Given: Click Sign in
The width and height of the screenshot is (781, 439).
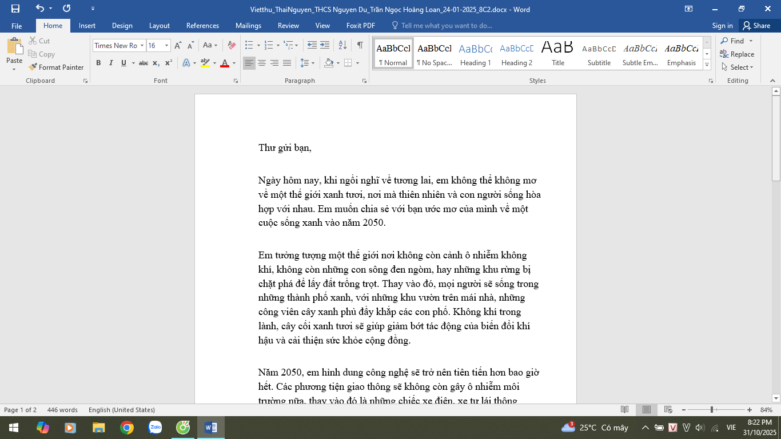Looking at the screenshot, I should pyautogui.click(x=723, y=26).
